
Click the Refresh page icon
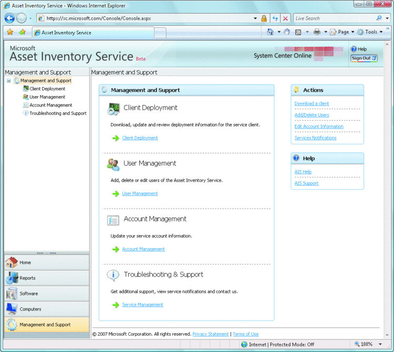pos(275,18)
